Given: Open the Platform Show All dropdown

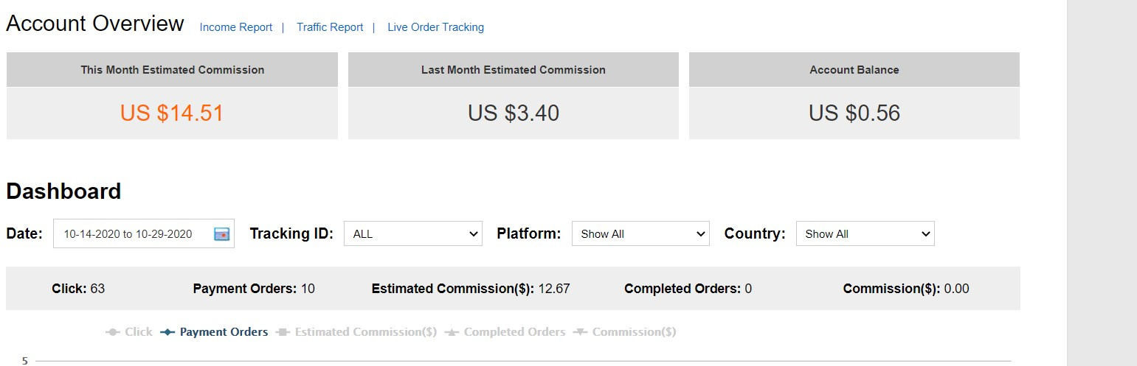Looking at the screenshot, I should pos(640,234).
